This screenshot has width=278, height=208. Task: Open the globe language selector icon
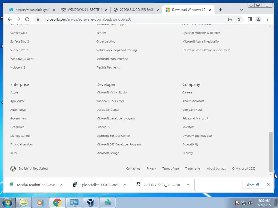pyautogui.click(x=13, y=168)
